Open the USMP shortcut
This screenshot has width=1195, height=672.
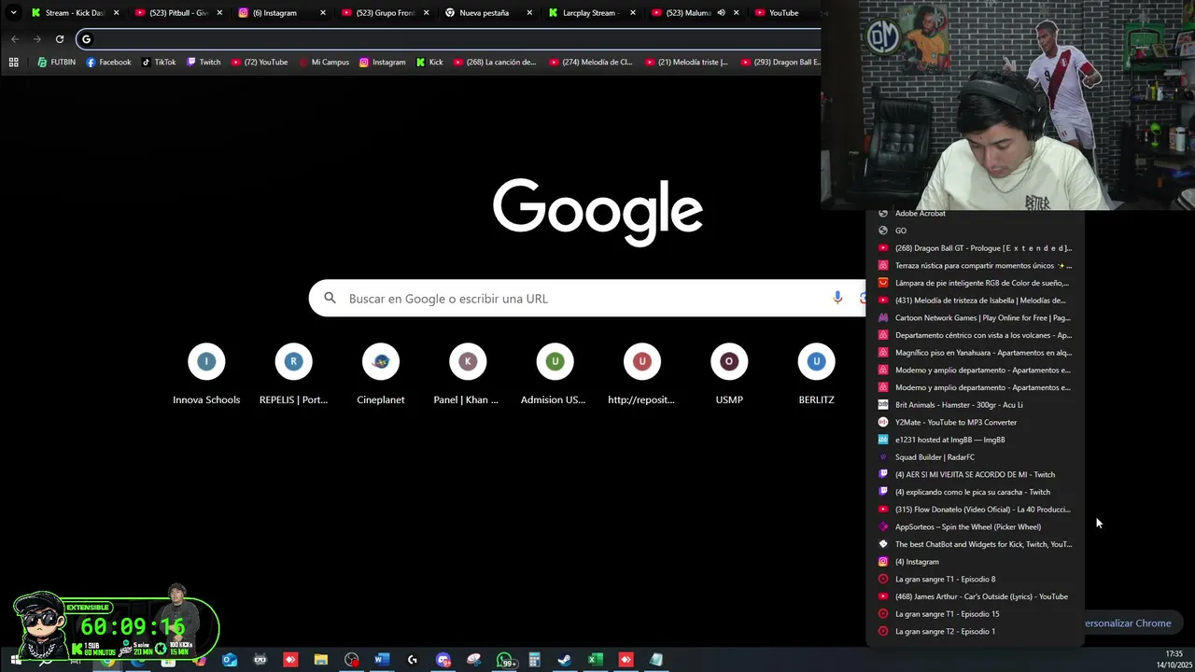click(x=729, y=375)
